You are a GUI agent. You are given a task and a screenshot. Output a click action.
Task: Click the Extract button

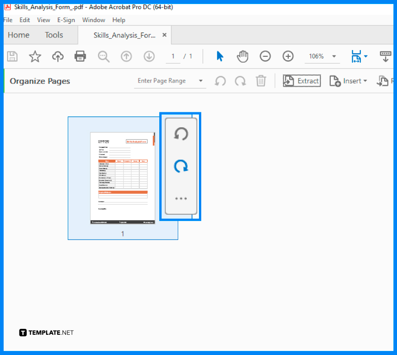301,81
